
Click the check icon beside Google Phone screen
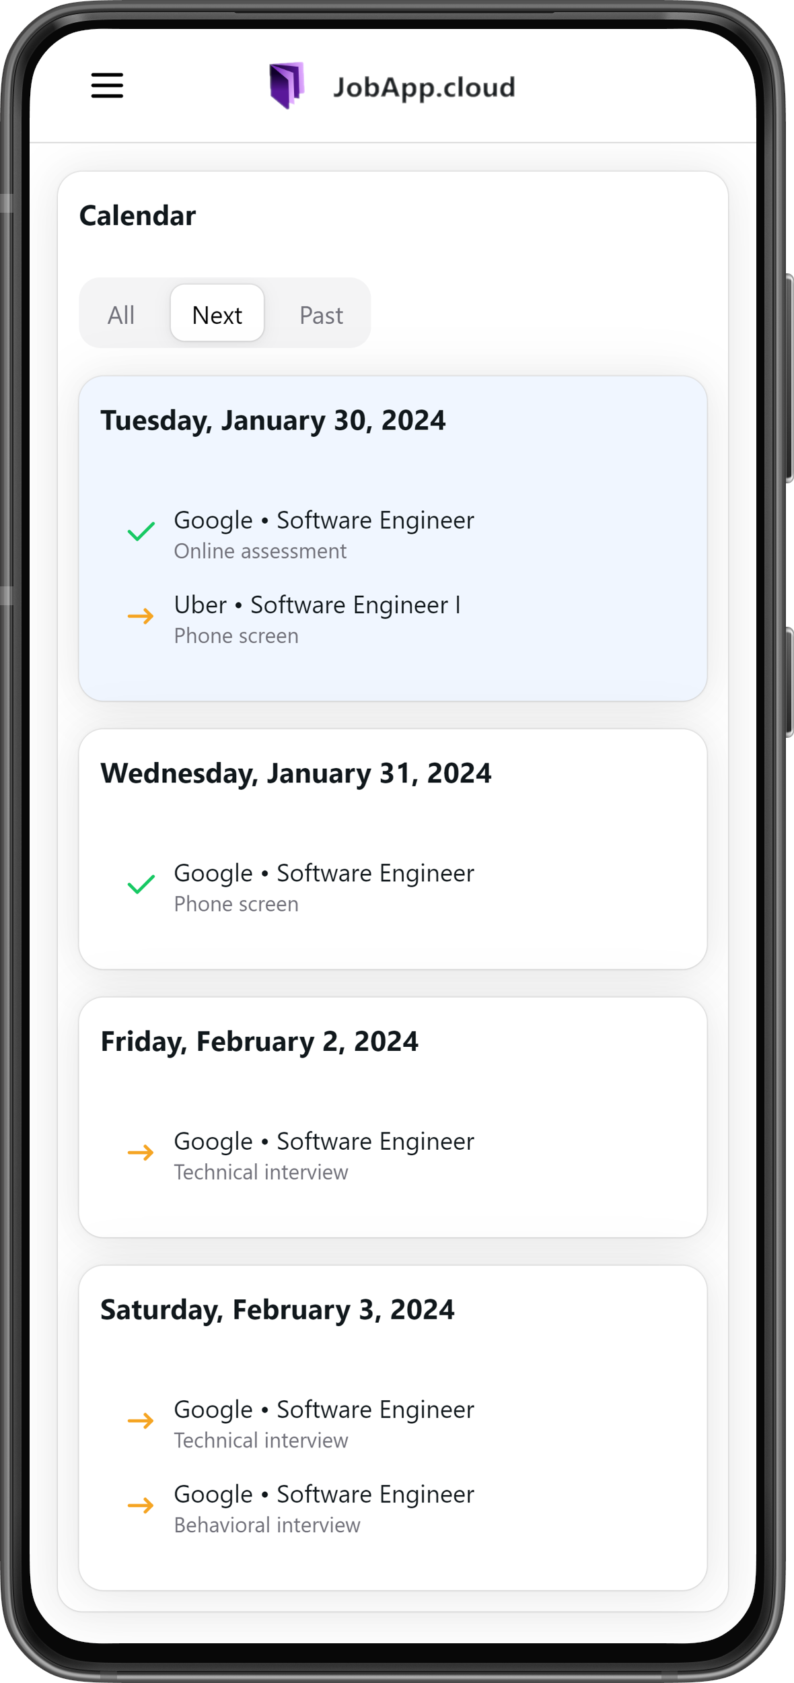coord(140,884)
